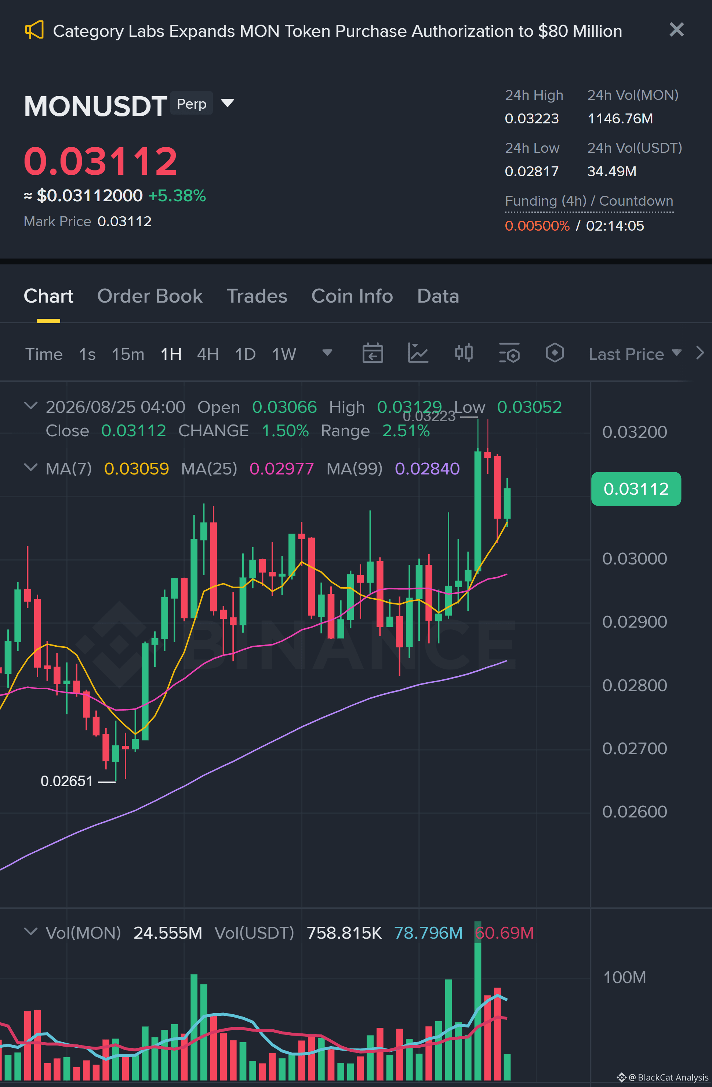Open the announcement megaphone icon

34,30
